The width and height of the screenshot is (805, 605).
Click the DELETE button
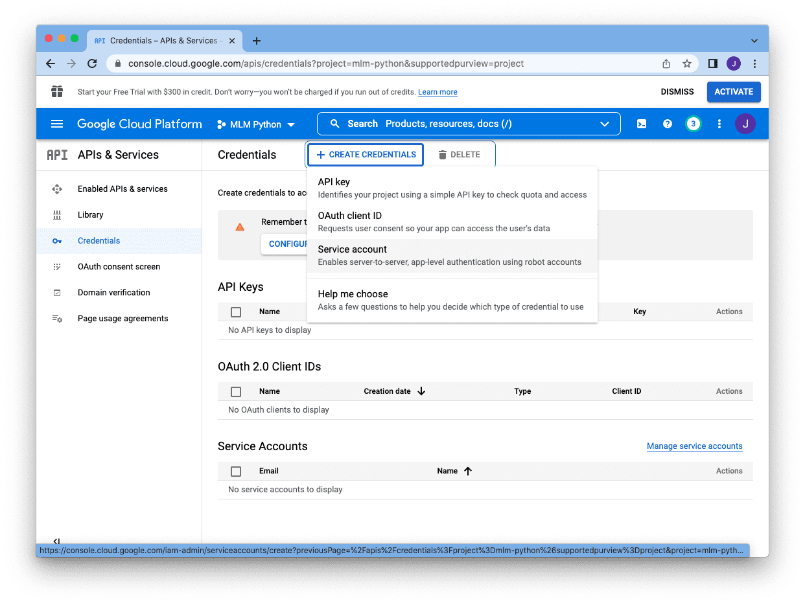tap(459, 155)
